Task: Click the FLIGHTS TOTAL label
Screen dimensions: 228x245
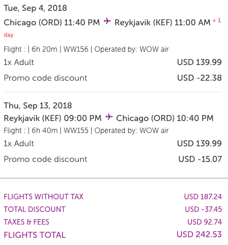Action: (34, 235)
